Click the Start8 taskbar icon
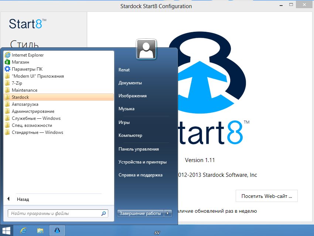314x236 pixels. point(57,230)
